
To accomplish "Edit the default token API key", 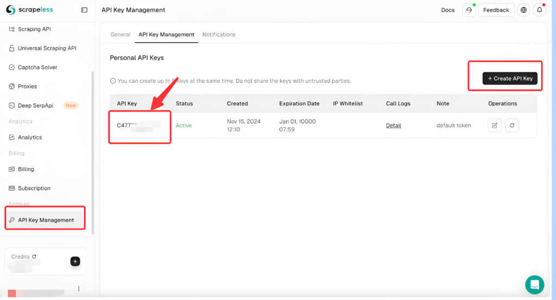I will pos(495,125).
